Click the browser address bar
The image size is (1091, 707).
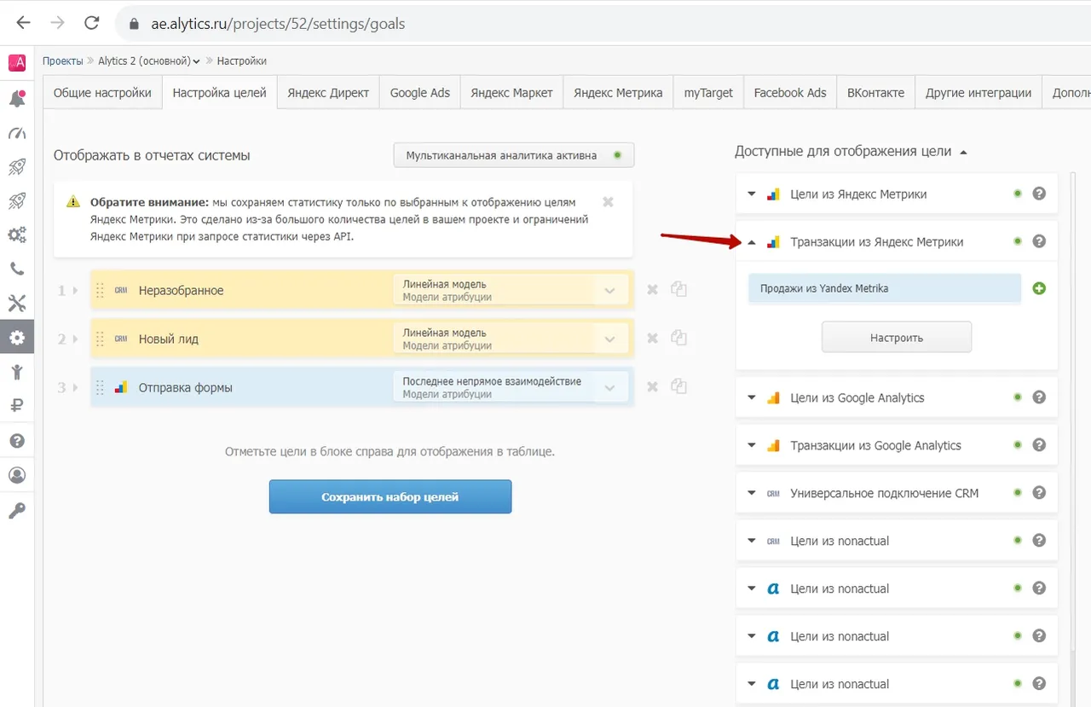(x=605, y=23)
